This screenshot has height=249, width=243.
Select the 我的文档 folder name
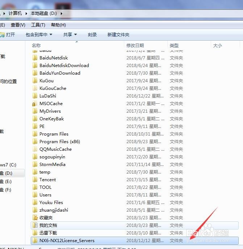pyautogui.click(x=48, y=225)
